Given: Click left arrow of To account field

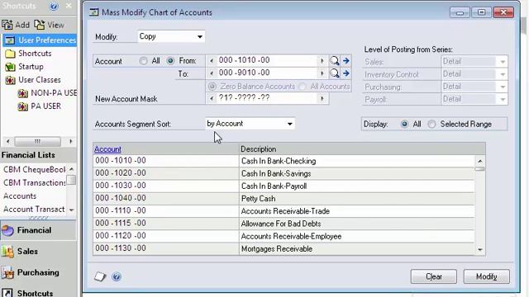Looking at the screenshot, I should coord(212,73).
